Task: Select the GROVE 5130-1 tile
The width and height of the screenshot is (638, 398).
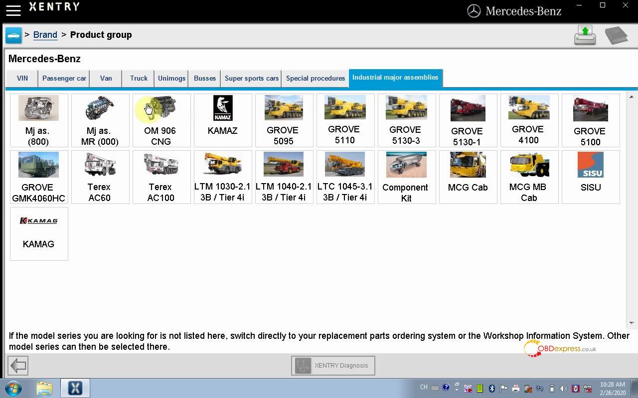Action: click(468, 120)
